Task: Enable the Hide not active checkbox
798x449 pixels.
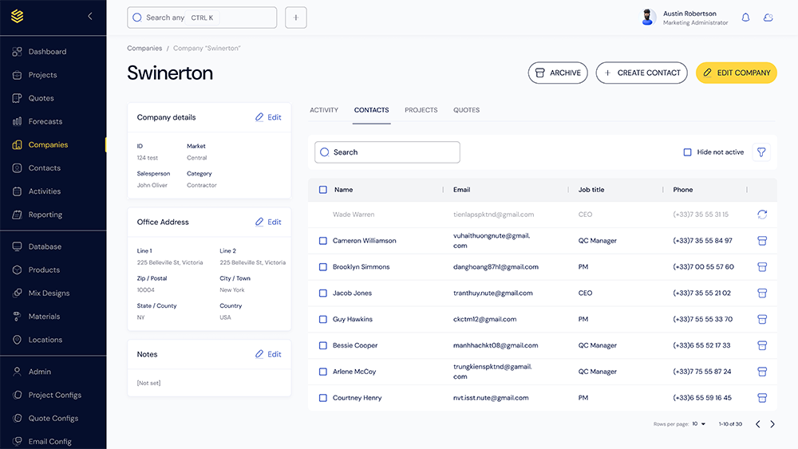Action: [688, 152]
